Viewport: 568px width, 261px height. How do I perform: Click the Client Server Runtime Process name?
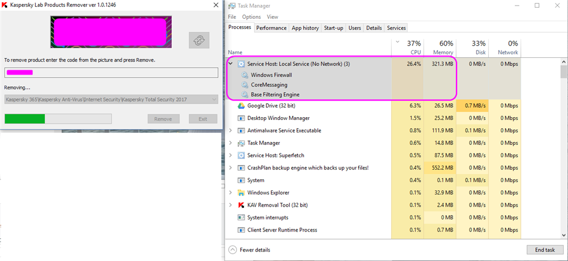pos(282,230)
